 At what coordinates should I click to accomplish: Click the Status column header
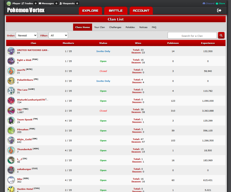pyautogui.click(x=103, y=43)
